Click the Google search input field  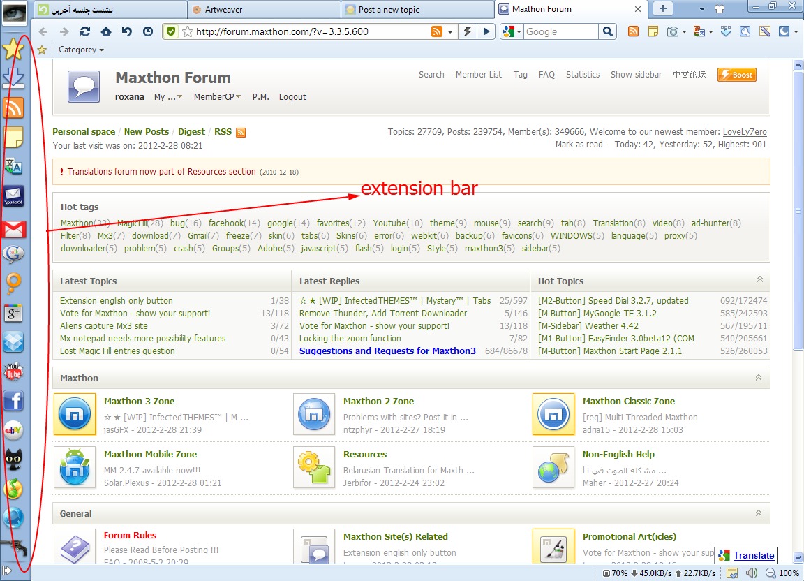[x=560, y=31]
